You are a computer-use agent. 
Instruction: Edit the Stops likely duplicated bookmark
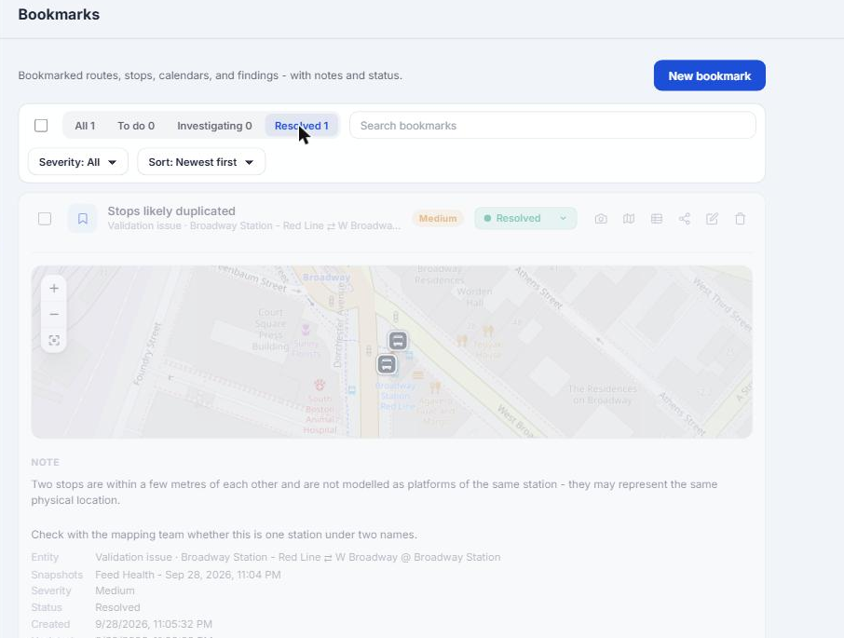point(712,219)
